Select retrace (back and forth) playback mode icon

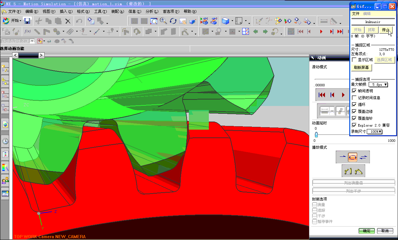pyautogui.click(x=363, y=157)
